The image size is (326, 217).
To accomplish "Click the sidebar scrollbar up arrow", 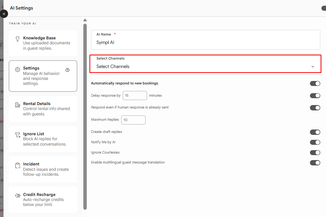I will (x=85, y=20).
